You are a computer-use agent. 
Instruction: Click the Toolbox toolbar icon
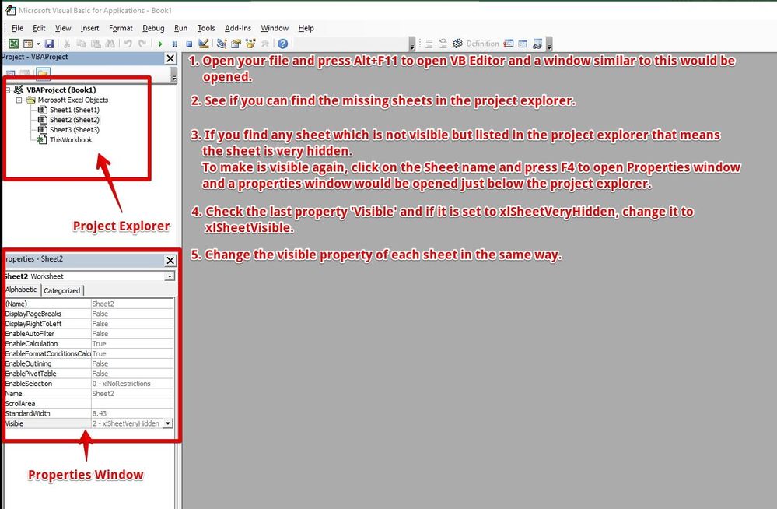coord(265,44)
